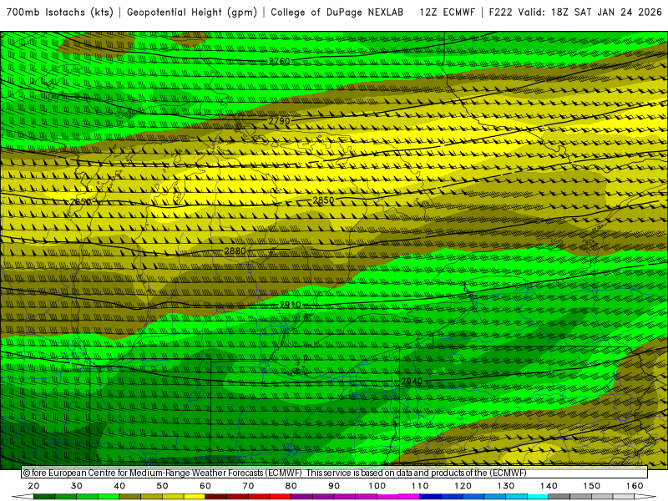Click the 'F222' forecast hour text
The height and width of the screenshot is (501, 668).
(500, 13)
